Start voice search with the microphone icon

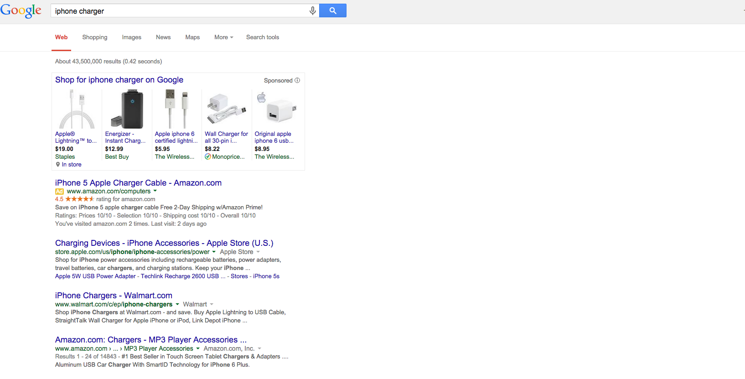click(313, 10)
